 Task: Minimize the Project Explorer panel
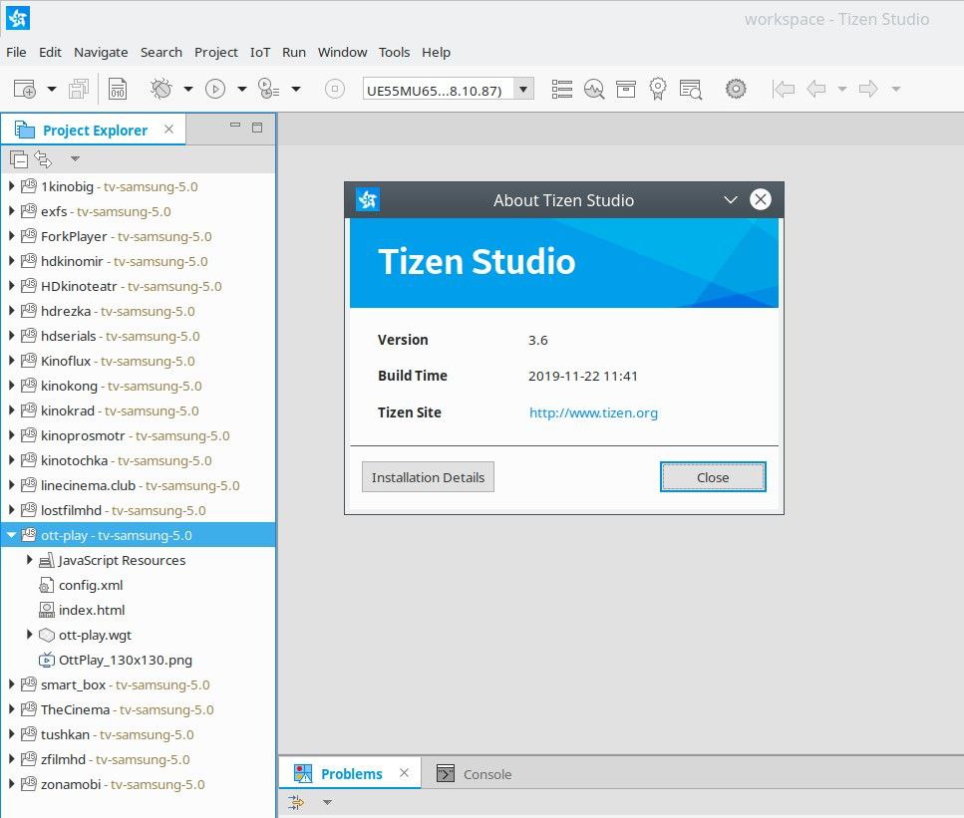click(235, 125)
